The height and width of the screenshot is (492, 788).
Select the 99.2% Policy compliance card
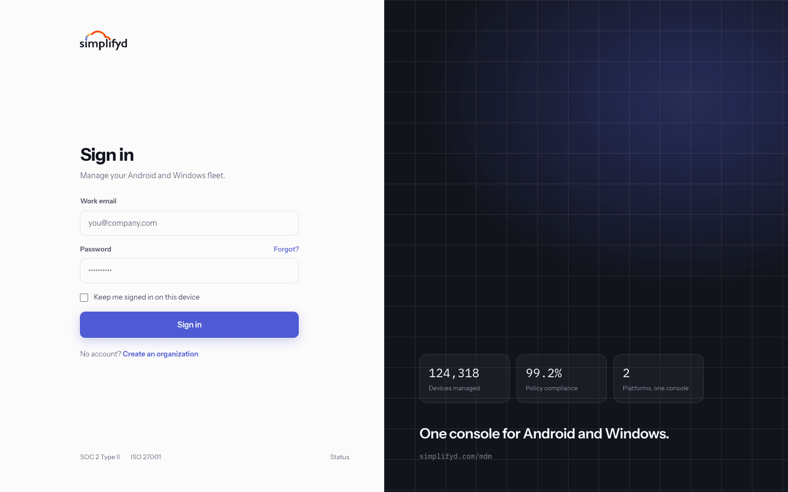pyautogui.click(x=561, y=379)
